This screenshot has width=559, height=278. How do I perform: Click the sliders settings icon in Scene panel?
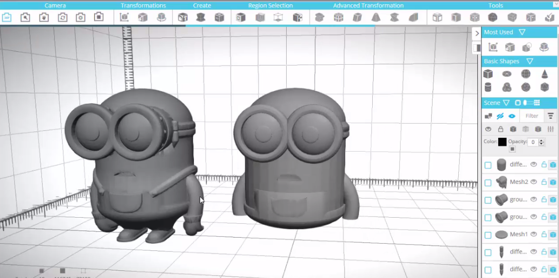pos(550,129)
